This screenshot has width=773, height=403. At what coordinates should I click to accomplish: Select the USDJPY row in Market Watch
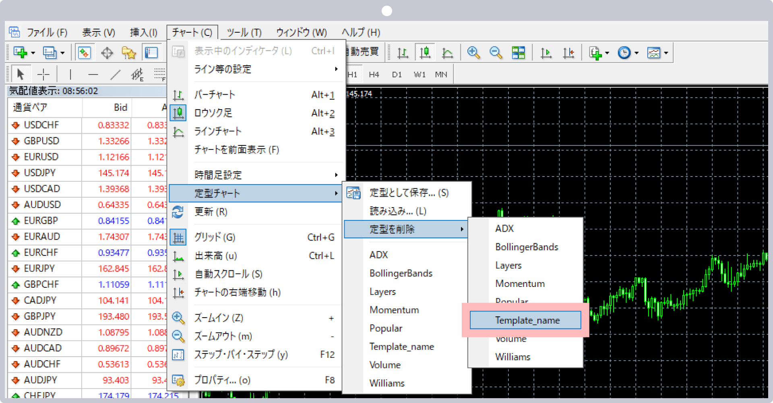click(40, 173)
